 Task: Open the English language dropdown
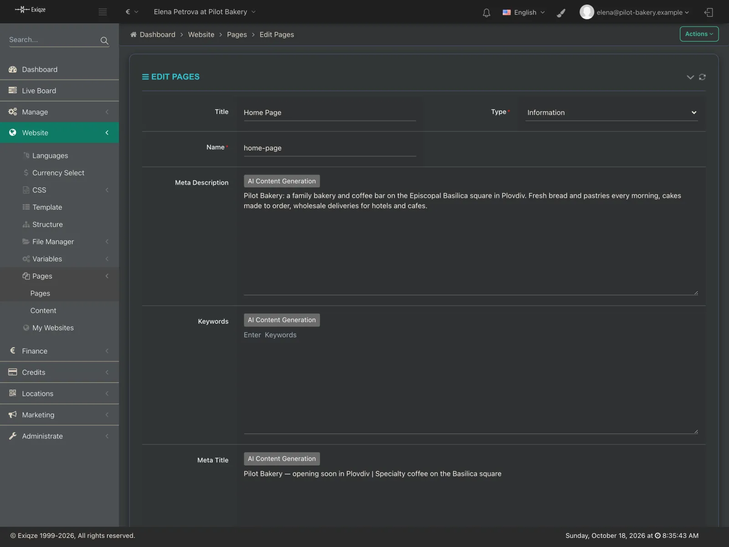tap(524, 12)
